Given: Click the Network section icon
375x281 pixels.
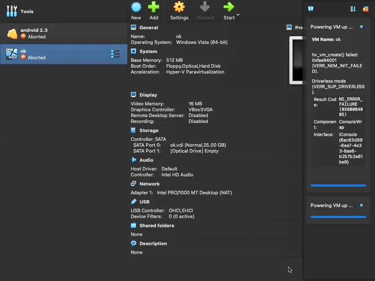Looking at the screenshot, I should pos(133,184).
